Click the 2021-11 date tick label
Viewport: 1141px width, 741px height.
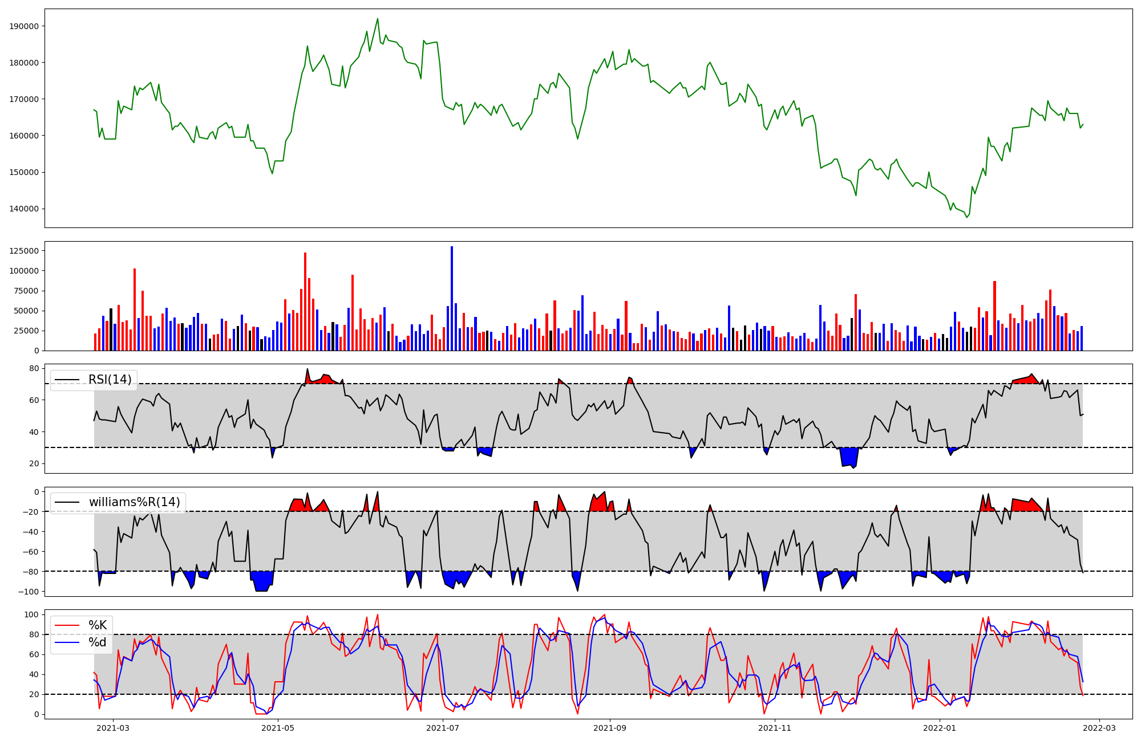(x=775, y=728)
